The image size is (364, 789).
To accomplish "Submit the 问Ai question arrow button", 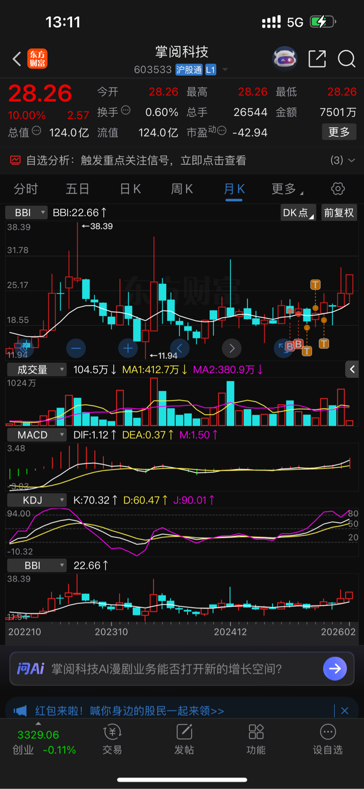I will 335,668.
